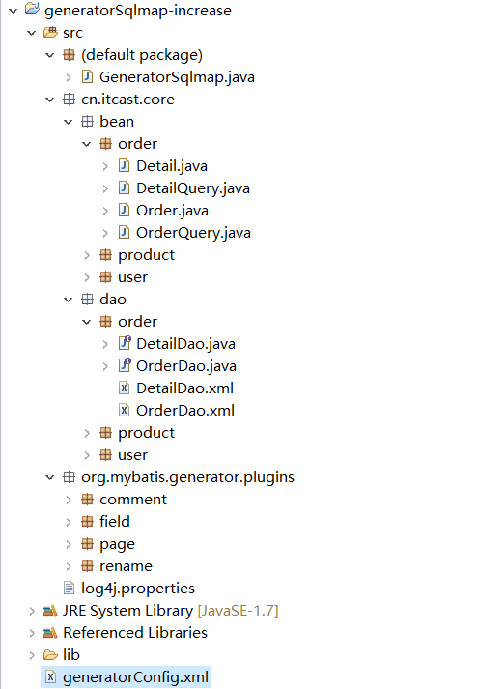
Task: Click the DetailQuery.java file icon
Action: (x=125, y=188)
